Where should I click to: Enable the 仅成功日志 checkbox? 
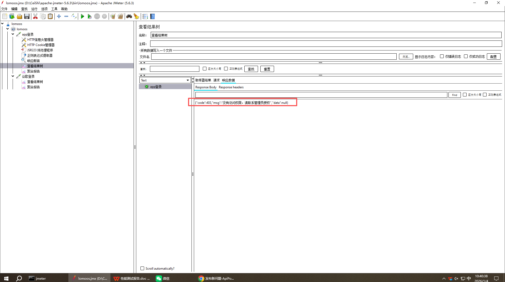tap(466, 57)
